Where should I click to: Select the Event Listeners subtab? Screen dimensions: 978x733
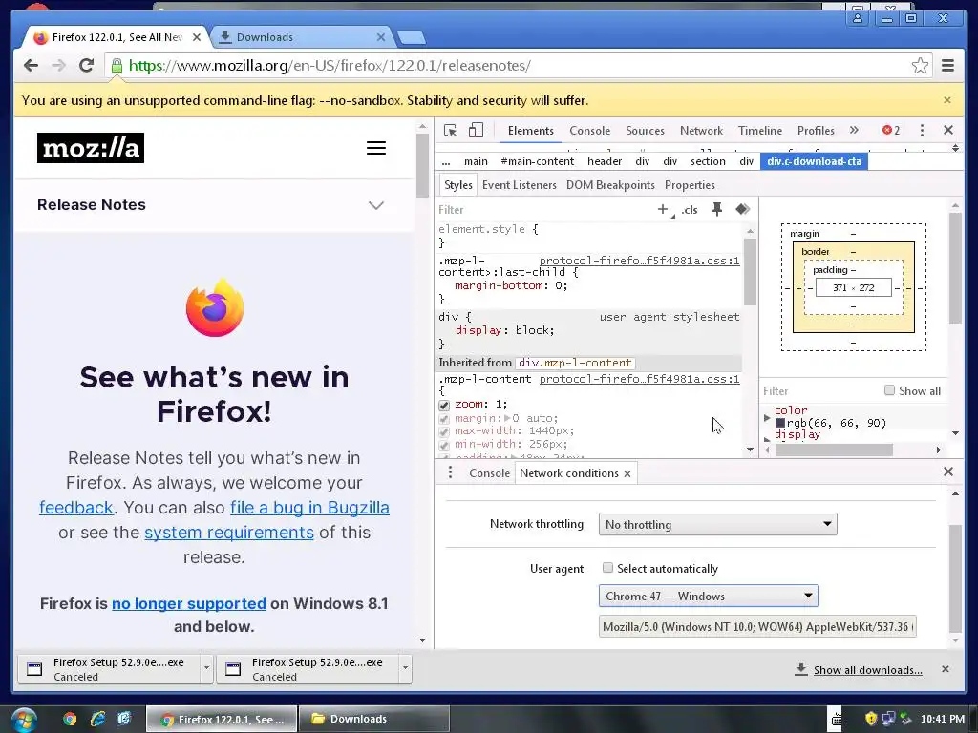pos(519,185)
